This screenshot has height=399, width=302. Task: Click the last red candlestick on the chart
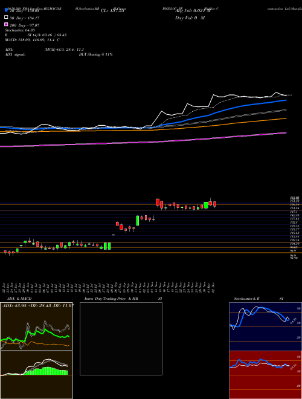(x=214, y=204)
